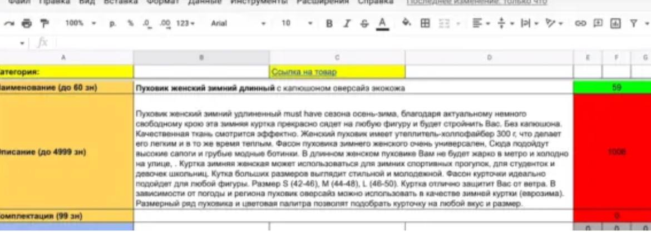Expand the merge cells type arrow

coord(458,23)
